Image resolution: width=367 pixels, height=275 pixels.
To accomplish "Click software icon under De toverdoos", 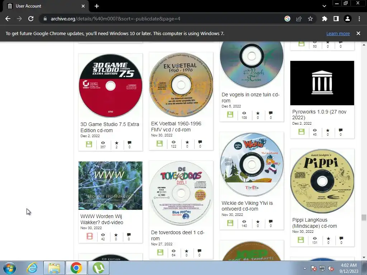I will 160,252.
